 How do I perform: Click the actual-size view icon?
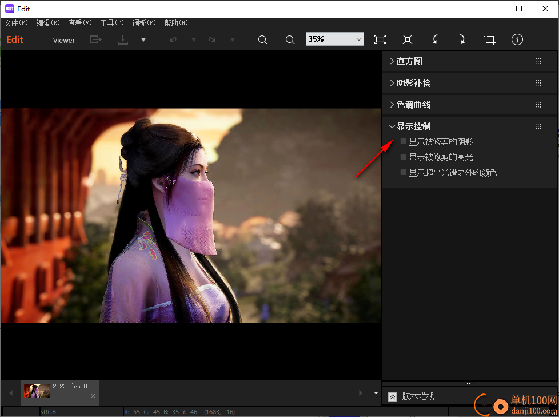tap(408, 39)
